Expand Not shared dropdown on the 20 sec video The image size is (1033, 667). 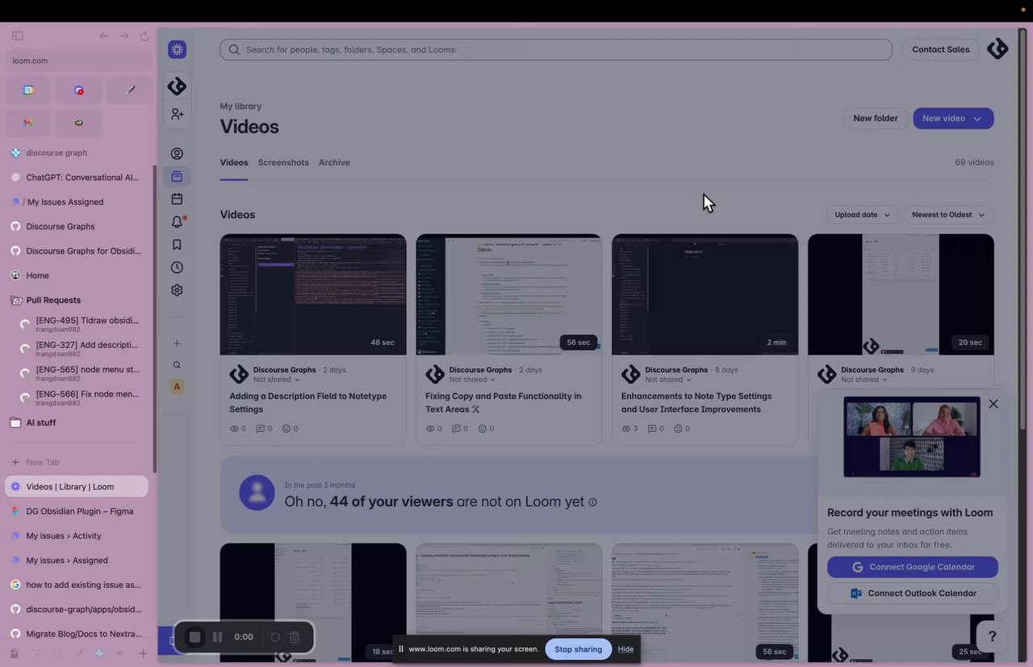pyautogui.click(x=864, y=380)
